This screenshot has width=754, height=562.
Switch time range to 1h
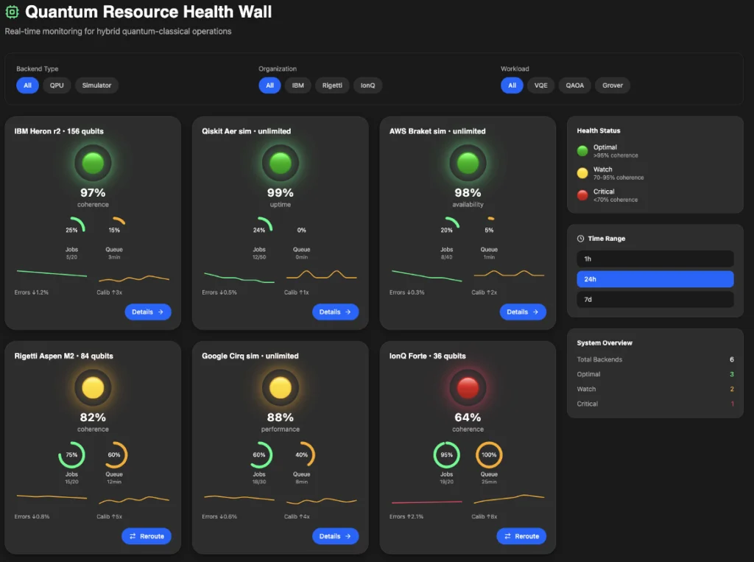[x=655, y=259]
